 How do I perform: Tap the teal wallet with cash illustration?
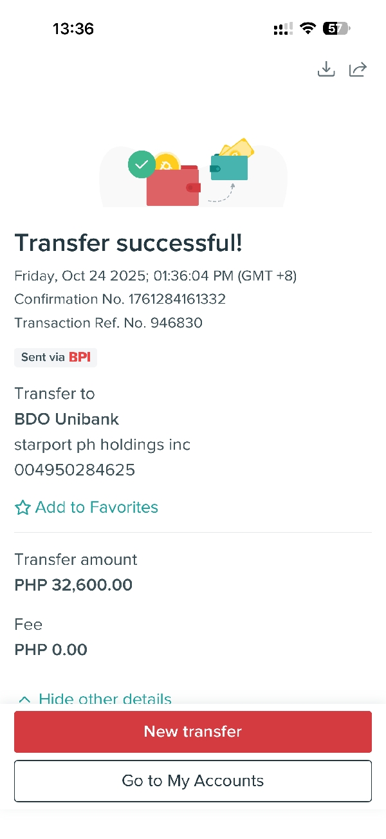coord(230,166)
